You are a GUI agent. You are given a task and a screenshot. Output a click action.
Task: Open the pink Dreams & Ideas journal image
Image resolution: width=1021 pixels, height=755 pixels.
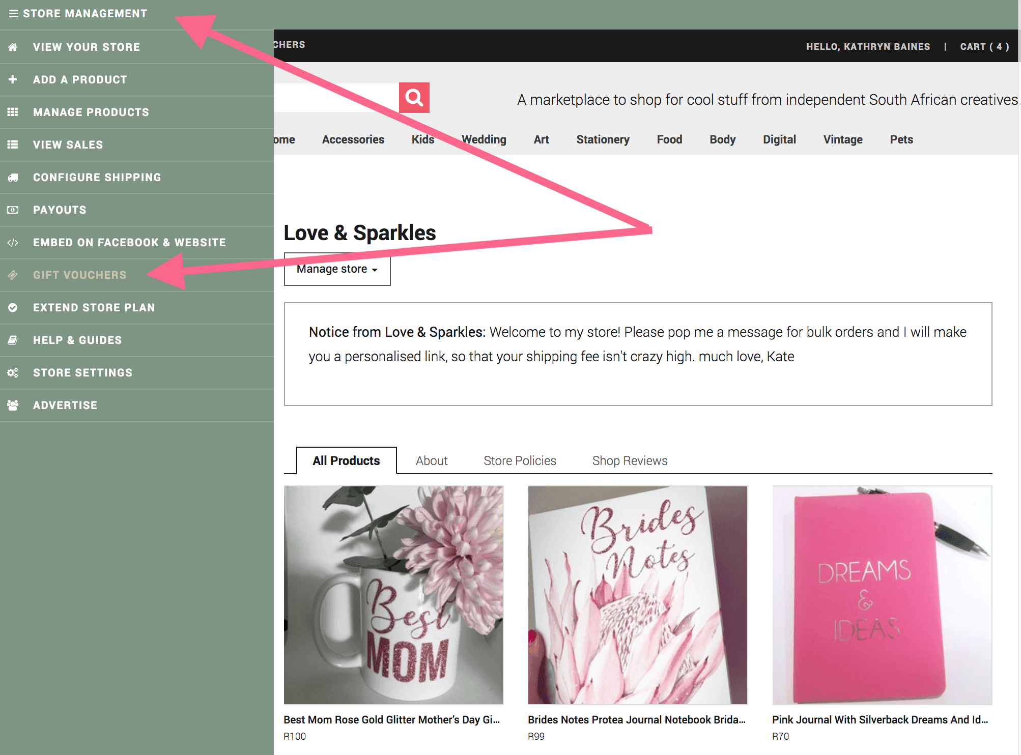coord(882,595)
